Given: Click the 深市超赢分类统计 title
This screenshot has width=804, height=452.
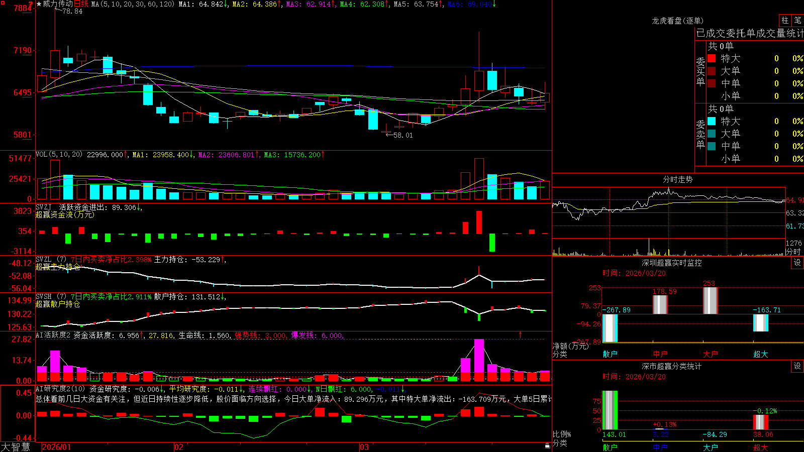Looking at the screenshot, I should [672, 366].
